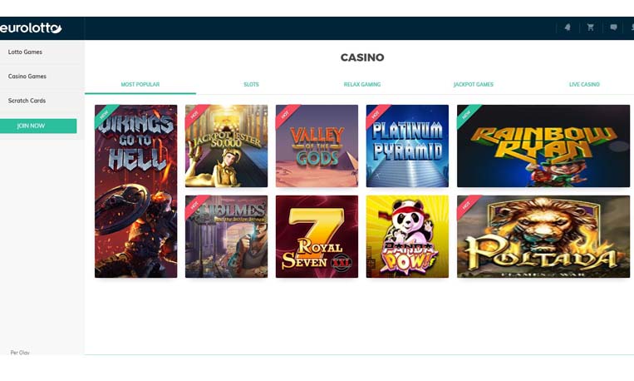
Task: Switch to the Slots tab
Action: [x=251, y=84]
